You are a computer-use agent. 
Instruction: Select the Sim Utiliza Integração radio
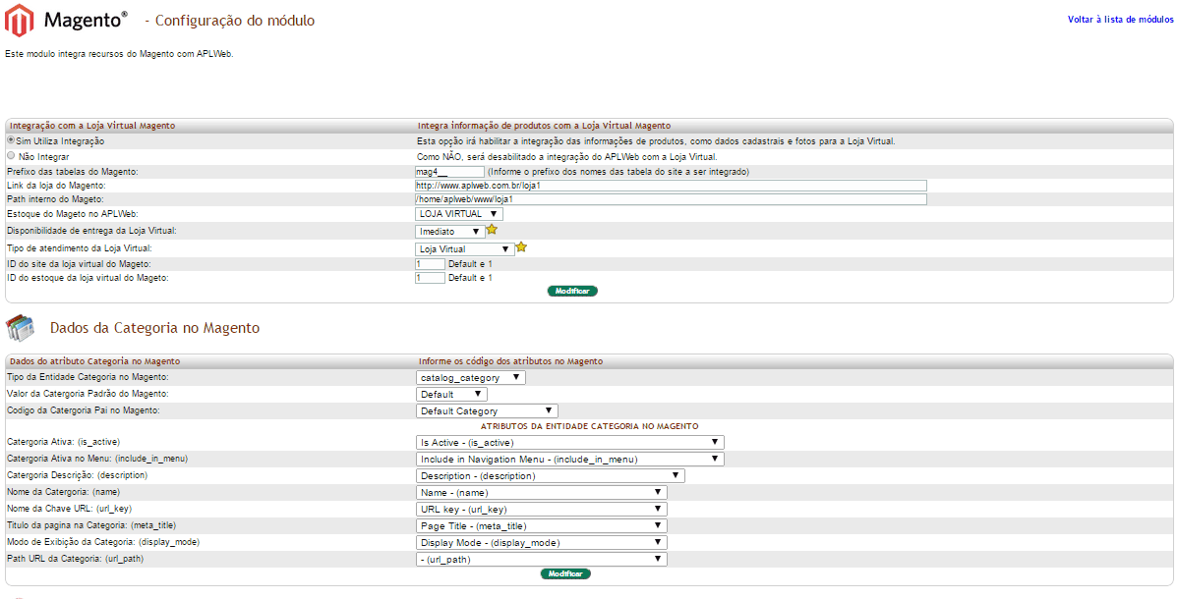tap(11, 140)
